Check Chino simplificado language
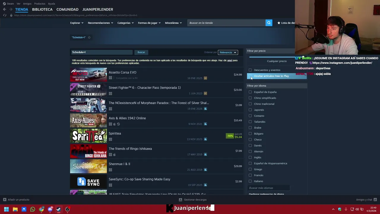The width and height of the screenshot is (380, 214). (250, 98)
